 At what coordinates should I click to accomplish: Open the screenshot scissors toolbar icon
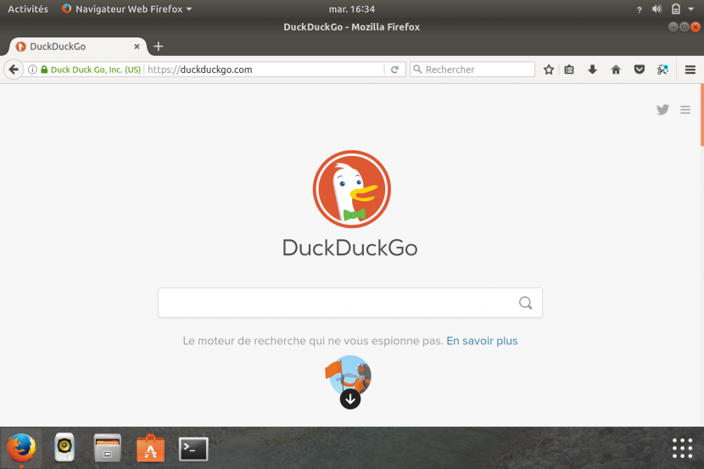[662, 70]
